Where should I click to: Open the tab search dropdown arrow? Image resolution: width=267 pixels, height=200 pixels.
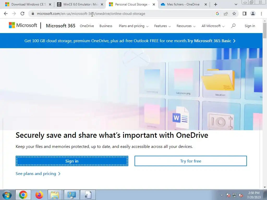point(236,5)
